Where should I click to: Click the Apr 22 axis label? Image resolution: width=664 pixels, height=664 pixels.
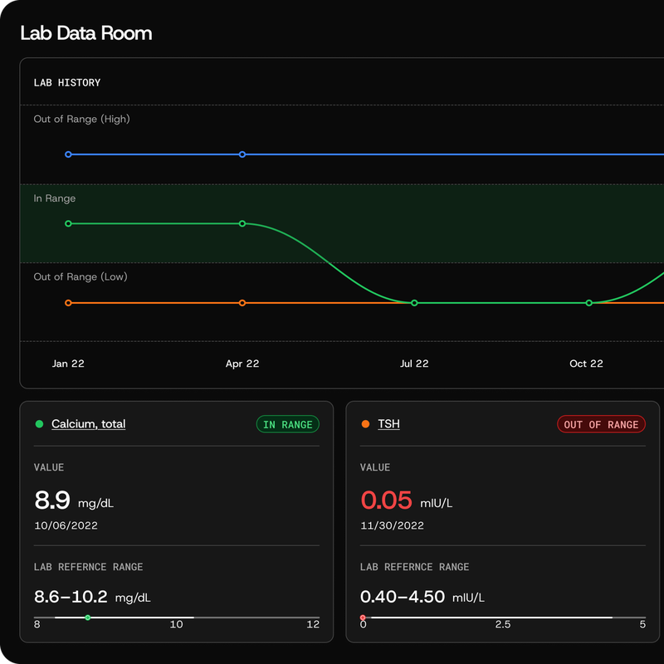pos(242,364)
